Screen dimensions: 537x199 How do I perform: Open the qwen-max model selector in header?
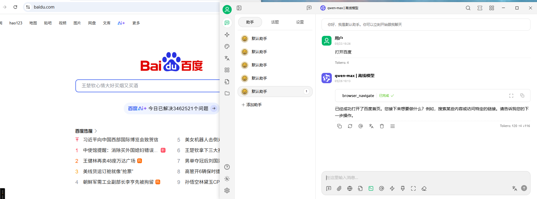339,8
